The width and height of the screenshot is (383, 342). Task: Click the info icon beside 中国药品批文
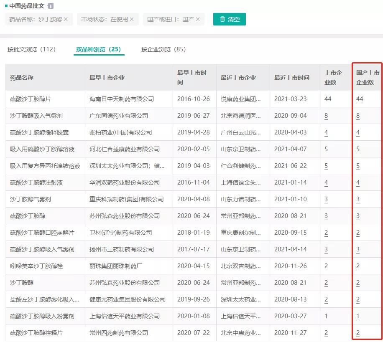(51, 6)
